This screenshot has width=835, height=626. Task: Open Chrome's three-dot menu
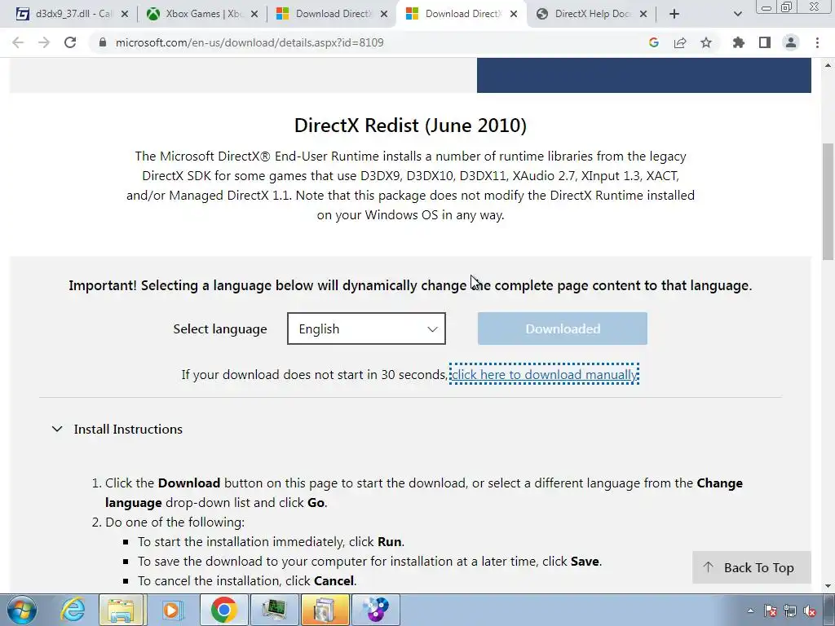[x=817, y=42]
